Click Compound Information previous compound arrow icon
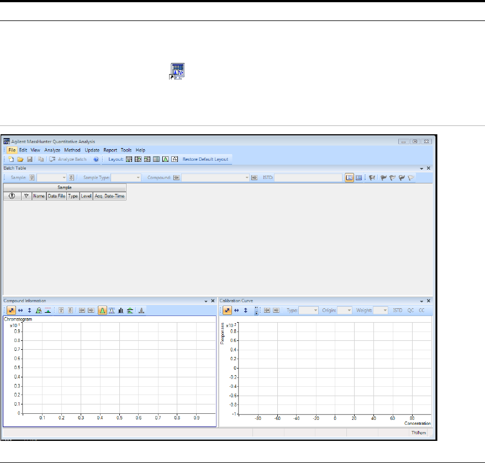485x463 pixels. point(82,310)
